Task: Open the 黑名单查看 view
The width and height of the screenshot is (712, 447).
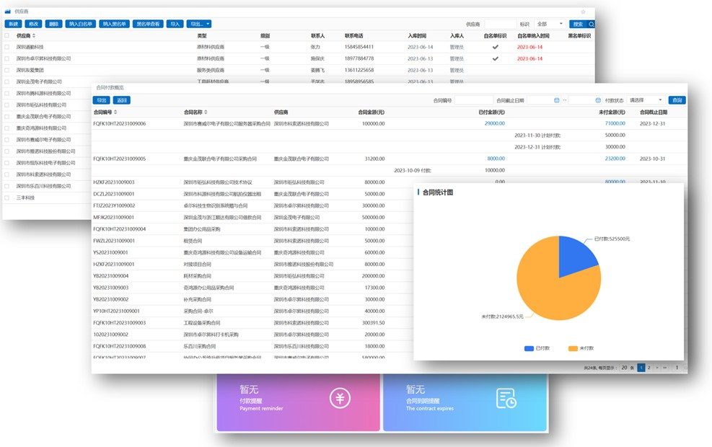Action: 148,24
